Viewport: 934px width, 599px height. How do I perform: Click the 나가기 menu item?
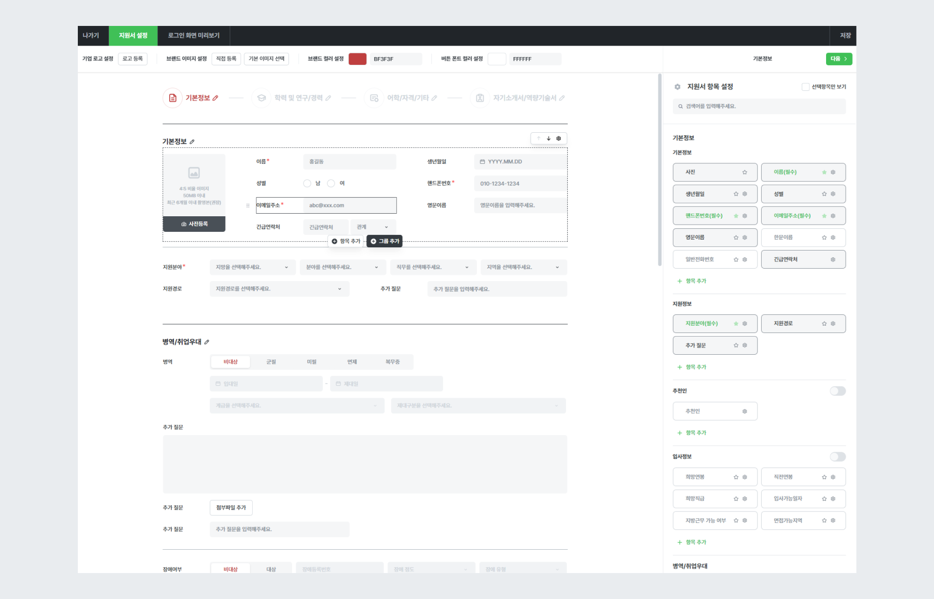point(91,36)
